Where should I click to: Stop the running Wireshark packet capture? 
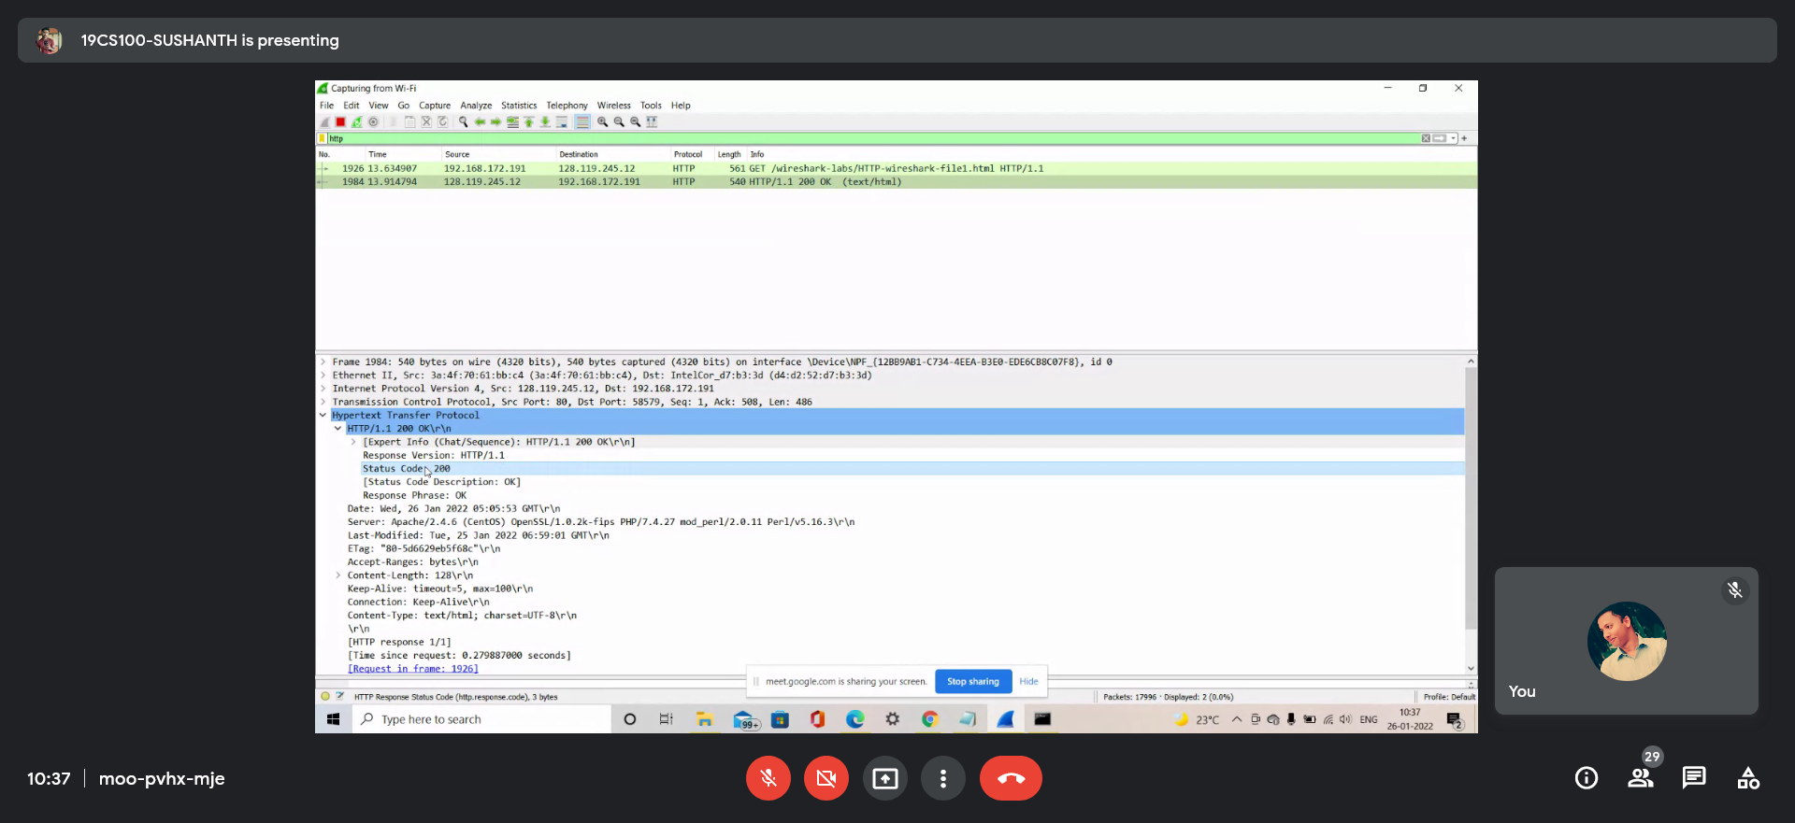pyautogui.click(x=341, y=122)
